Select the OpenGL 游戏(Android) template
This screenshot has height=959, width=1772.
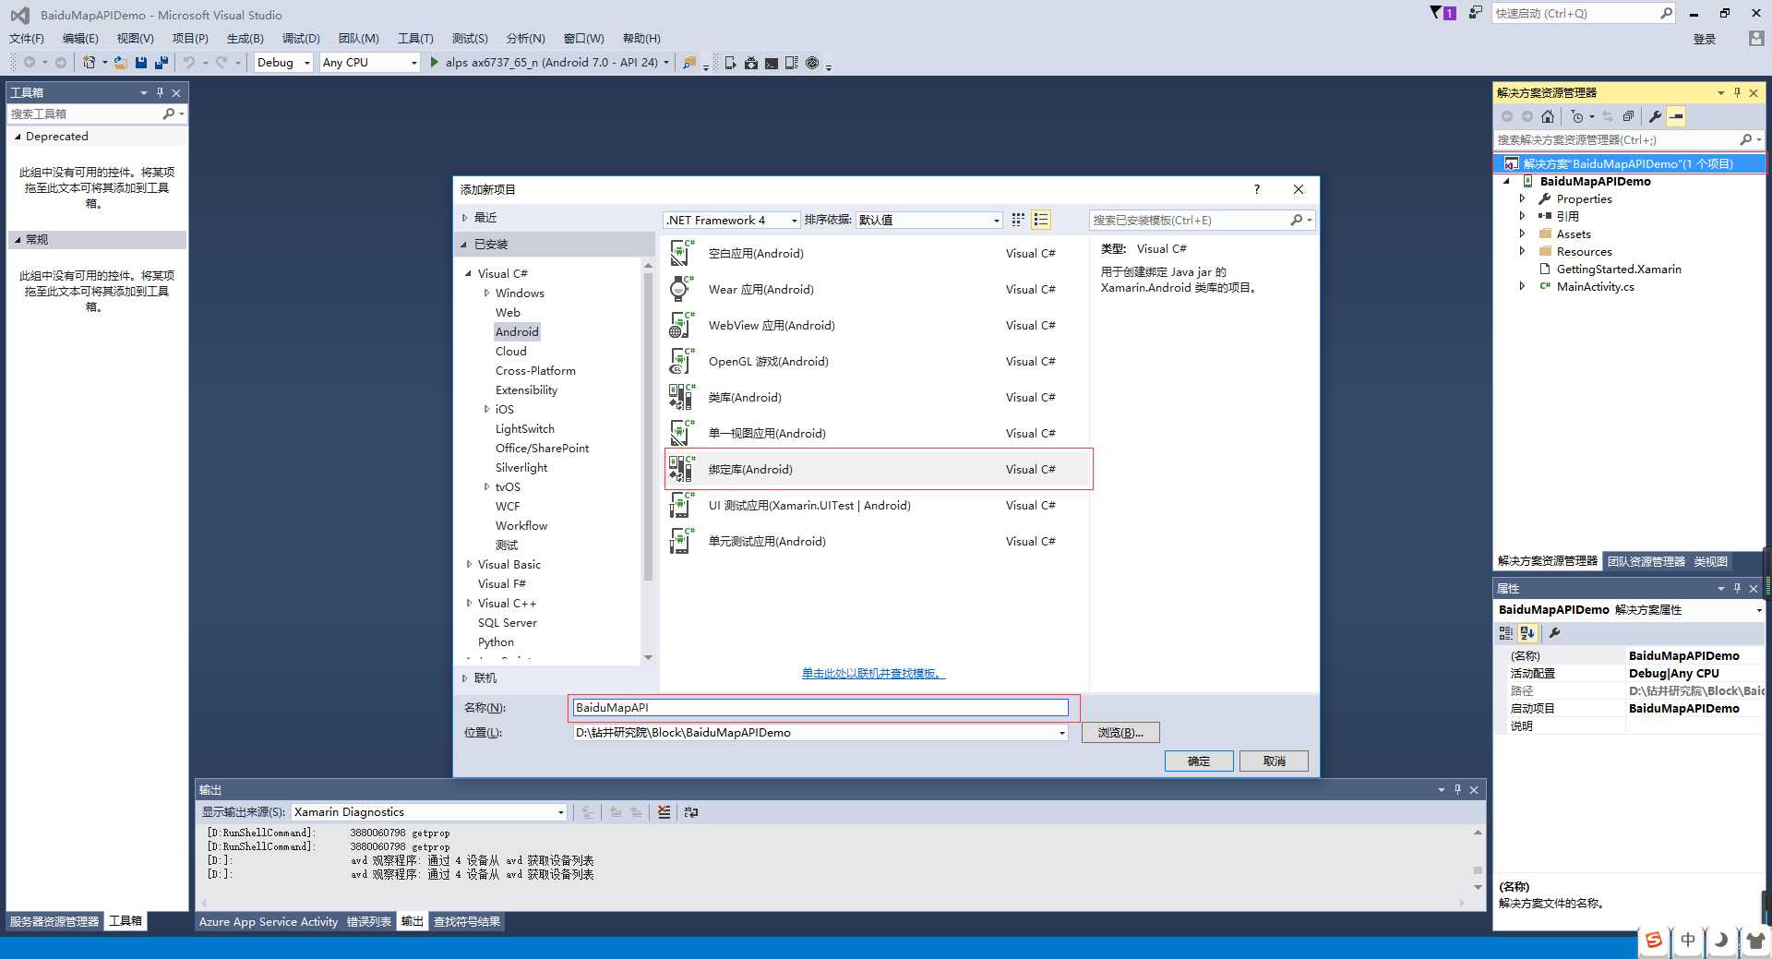(877, 361)
